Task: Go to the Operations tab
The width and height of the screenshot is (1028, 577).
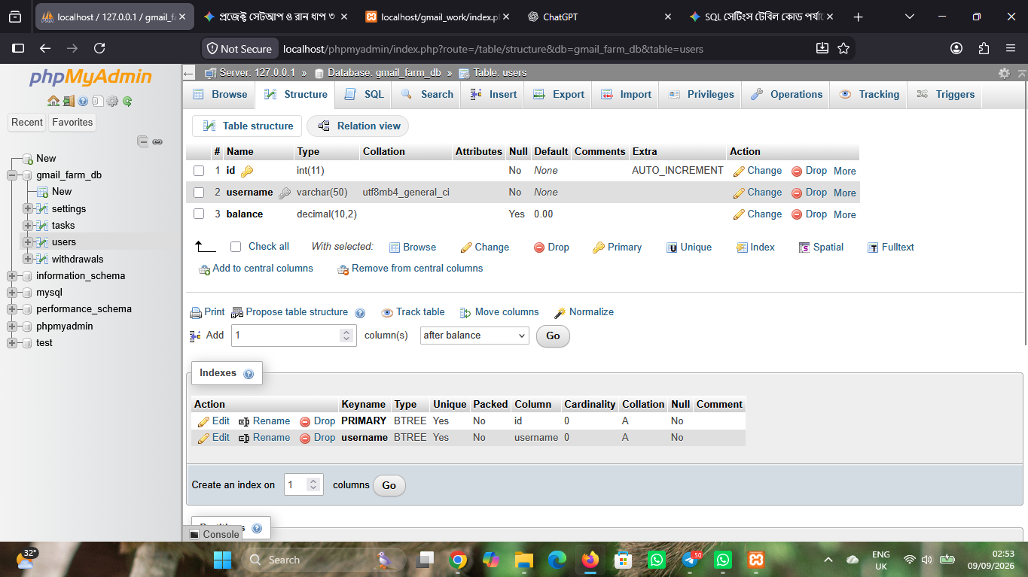Action: 785,94
